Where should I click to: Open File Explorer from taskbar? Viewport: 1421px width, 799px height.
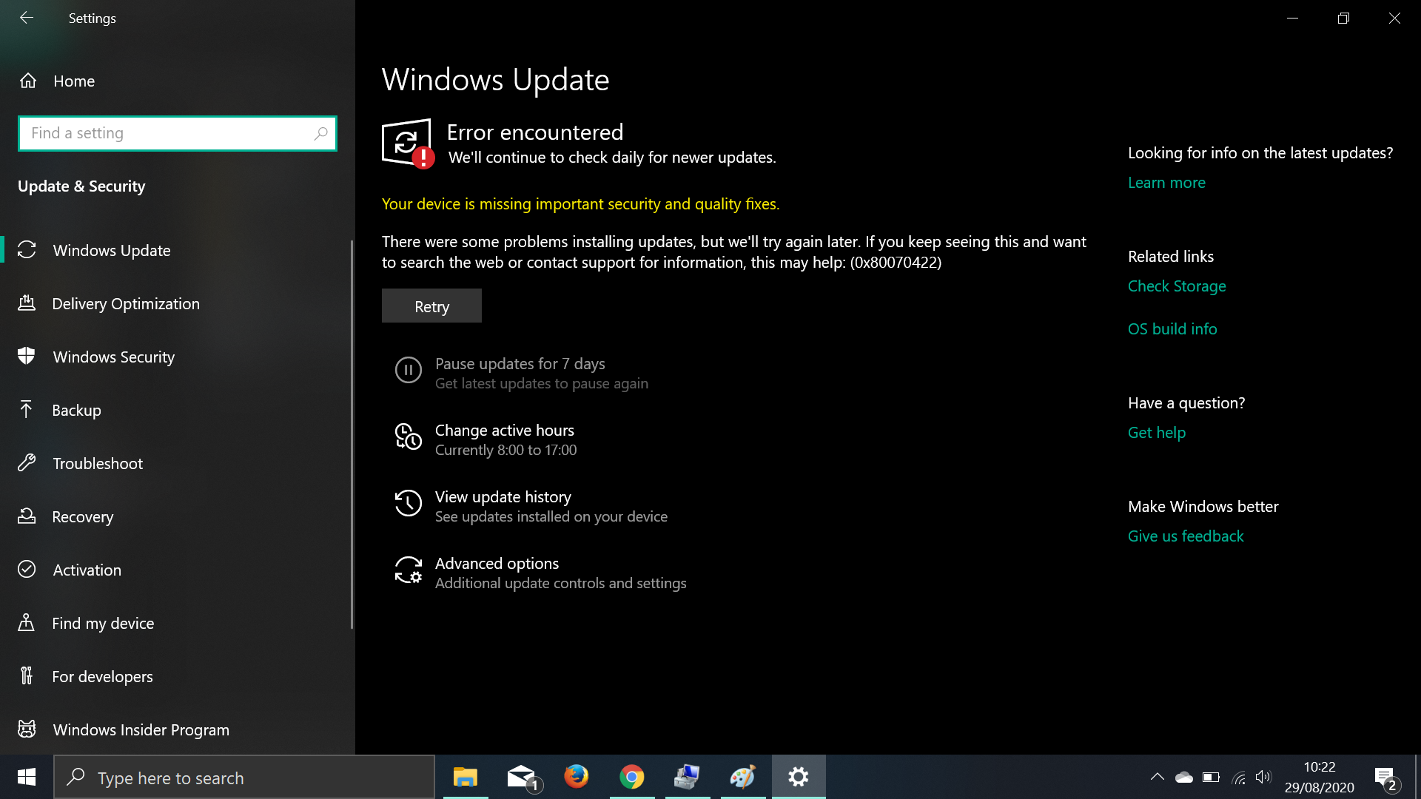point(466,777)
